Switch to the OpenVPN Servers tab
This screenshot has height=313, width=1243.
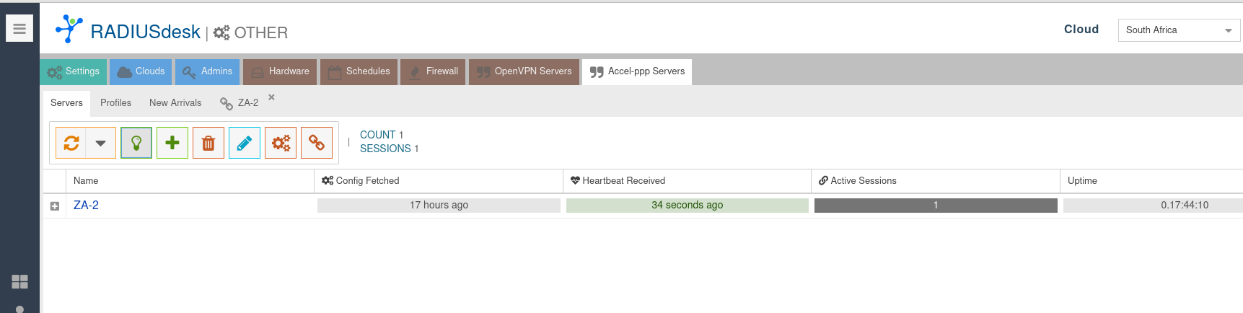tap(524, 71)
